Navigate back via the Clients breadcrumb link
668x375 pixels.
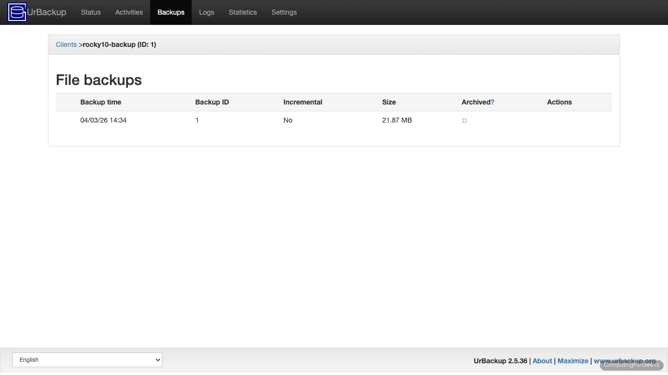pyautogui.click(x=66, y=44)
